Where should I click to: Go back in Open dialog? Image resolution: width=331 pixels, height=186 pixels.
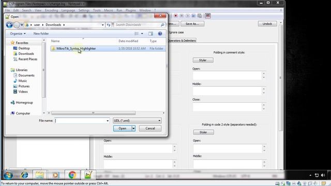tap(9, 25)
